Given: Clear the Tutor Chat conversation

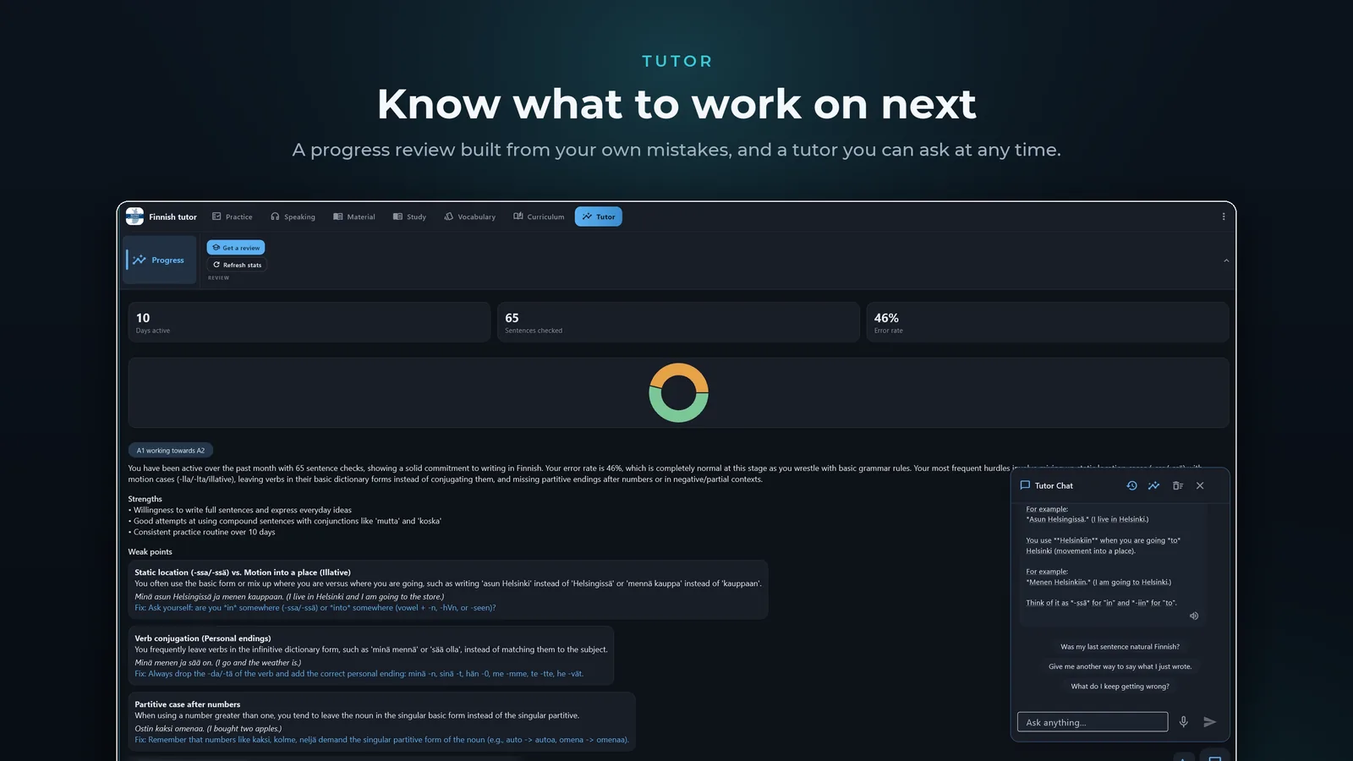Looking at the screenshot, I should (x=1177, y=485).
